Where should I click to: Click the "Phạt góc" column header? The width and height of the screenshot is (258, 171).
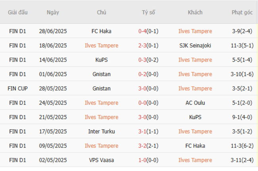tap(242, 12)
